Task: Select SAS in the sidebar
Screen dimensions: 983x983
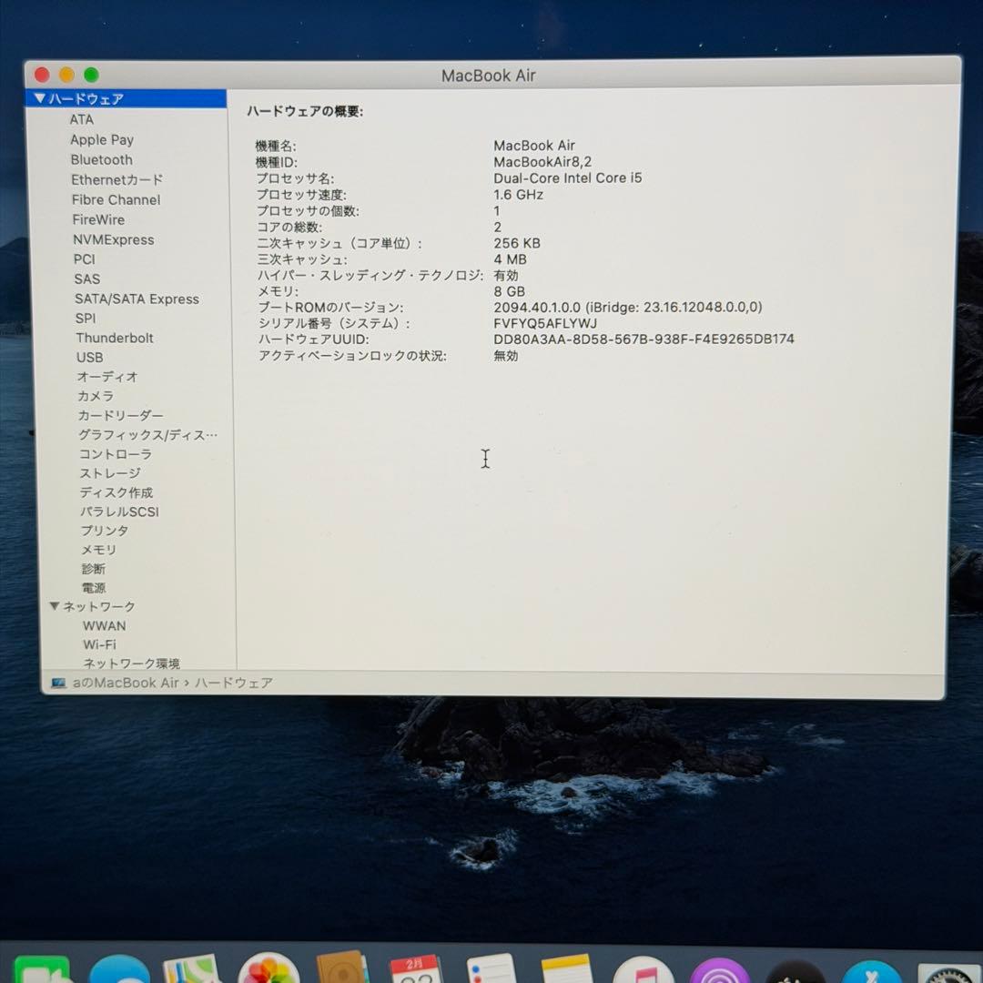Action: pyautogui.click(x=87, y=279)
